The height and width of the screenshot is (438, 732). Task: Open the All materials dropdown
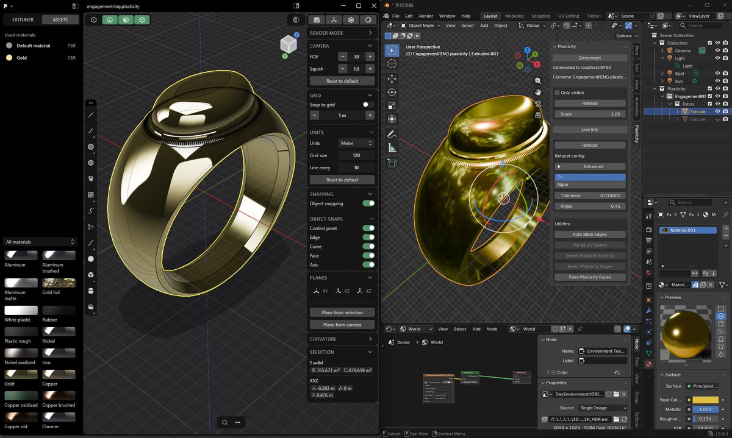[40, 242]
